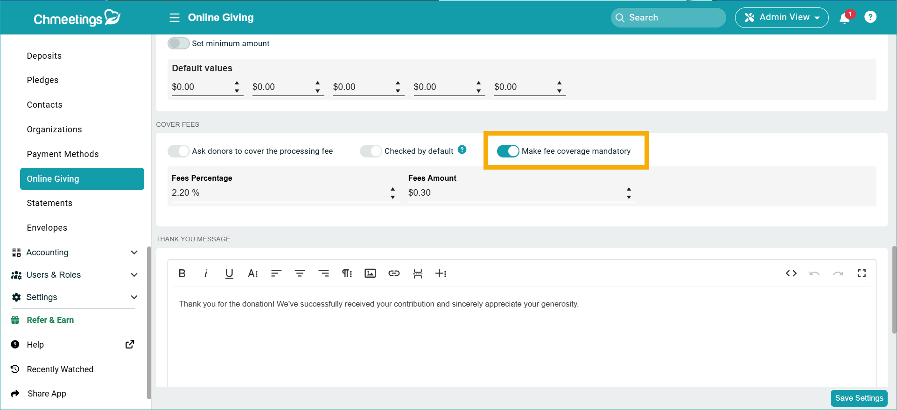
Task: Disable Make fee coverage mandatory switch
Action: (x=508, y=151)
